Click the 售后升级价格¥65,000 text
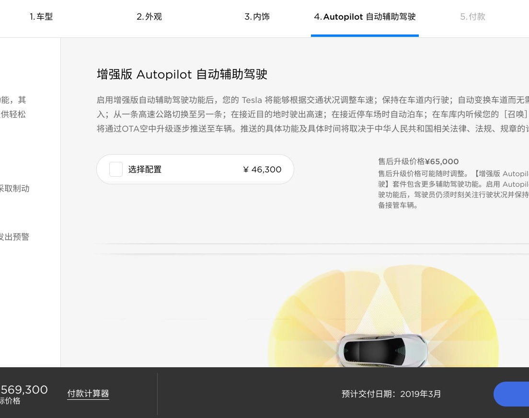Screen dimensions: 529x418 [418, 161]
